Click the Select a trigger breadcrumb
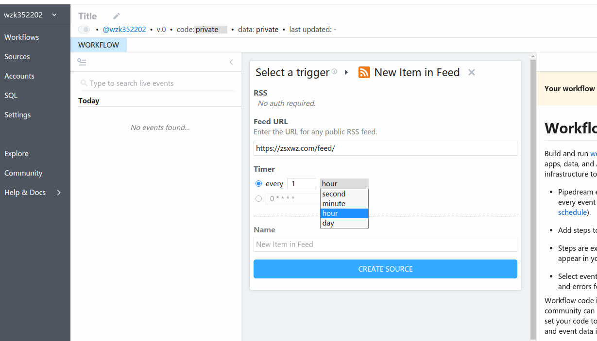597x341 pixels. point(292,72)
